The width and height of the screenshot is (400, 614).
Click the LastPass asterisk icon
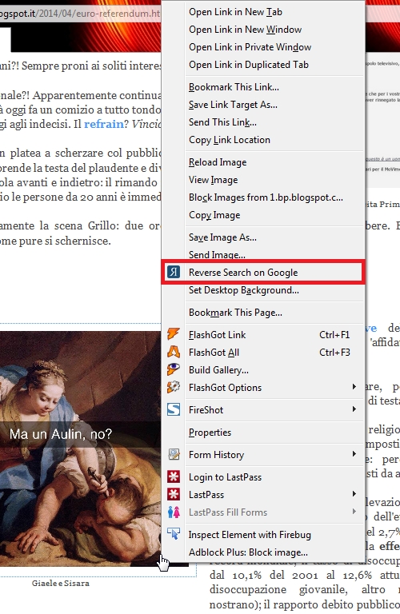pos(174,494)
